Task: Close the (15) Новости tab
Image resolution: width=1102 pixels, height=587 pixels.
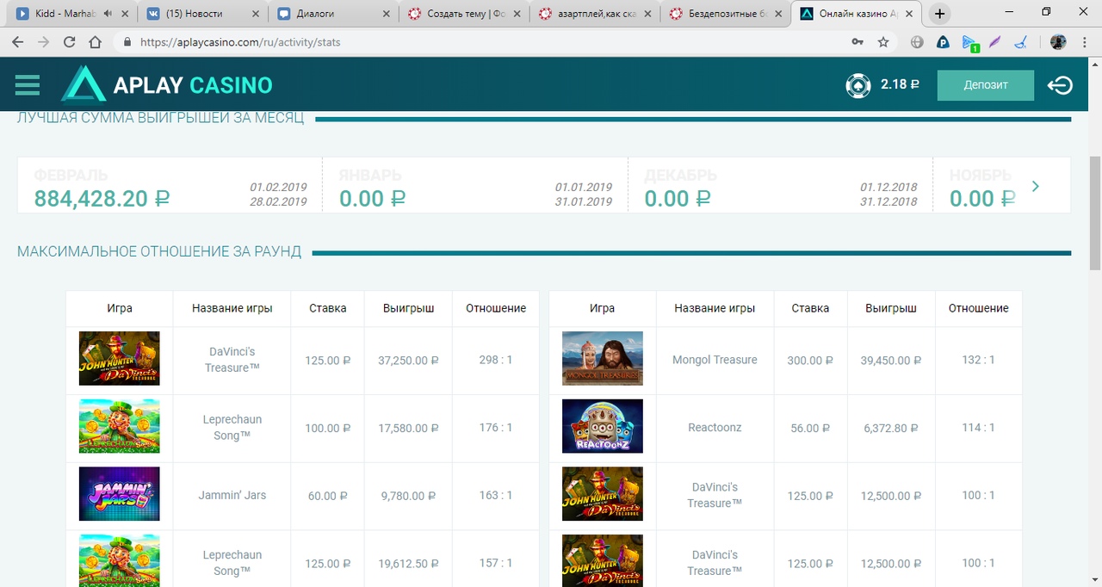Action: [x=254, y=14]
